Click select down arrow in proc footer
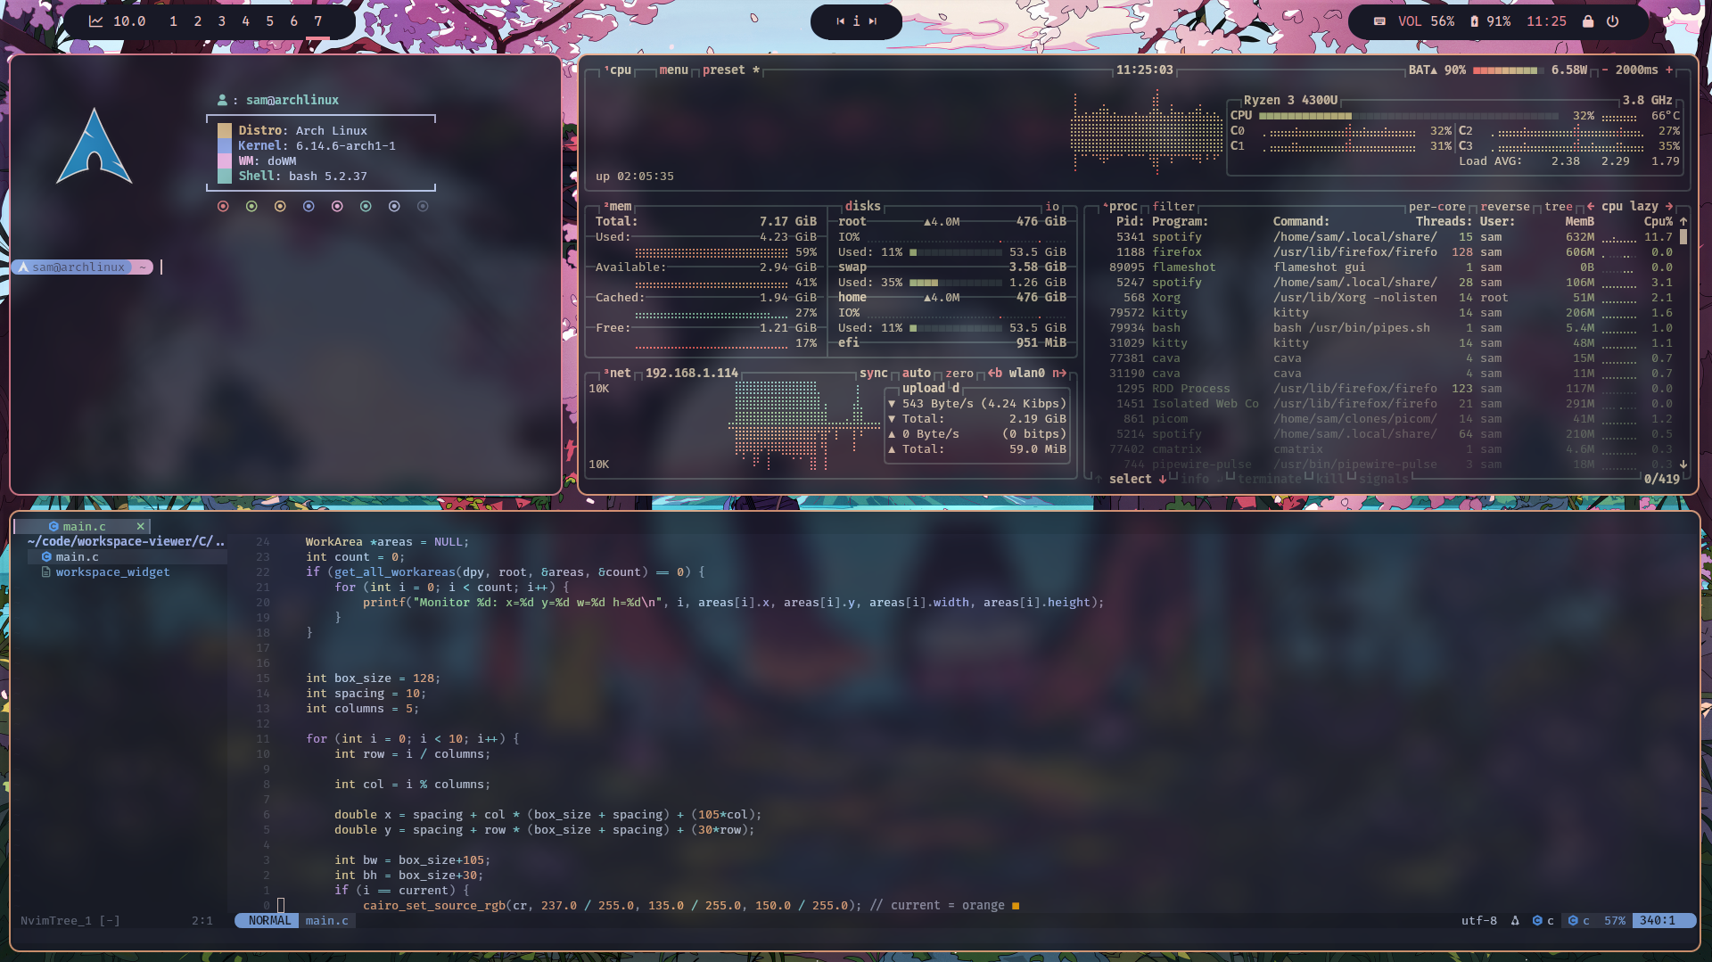 (1163, 479)
